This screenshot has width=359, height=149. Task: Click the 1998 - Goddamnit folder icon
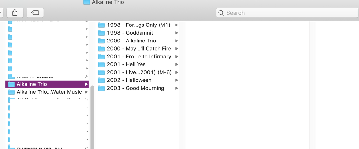click(x=102, y=33)
